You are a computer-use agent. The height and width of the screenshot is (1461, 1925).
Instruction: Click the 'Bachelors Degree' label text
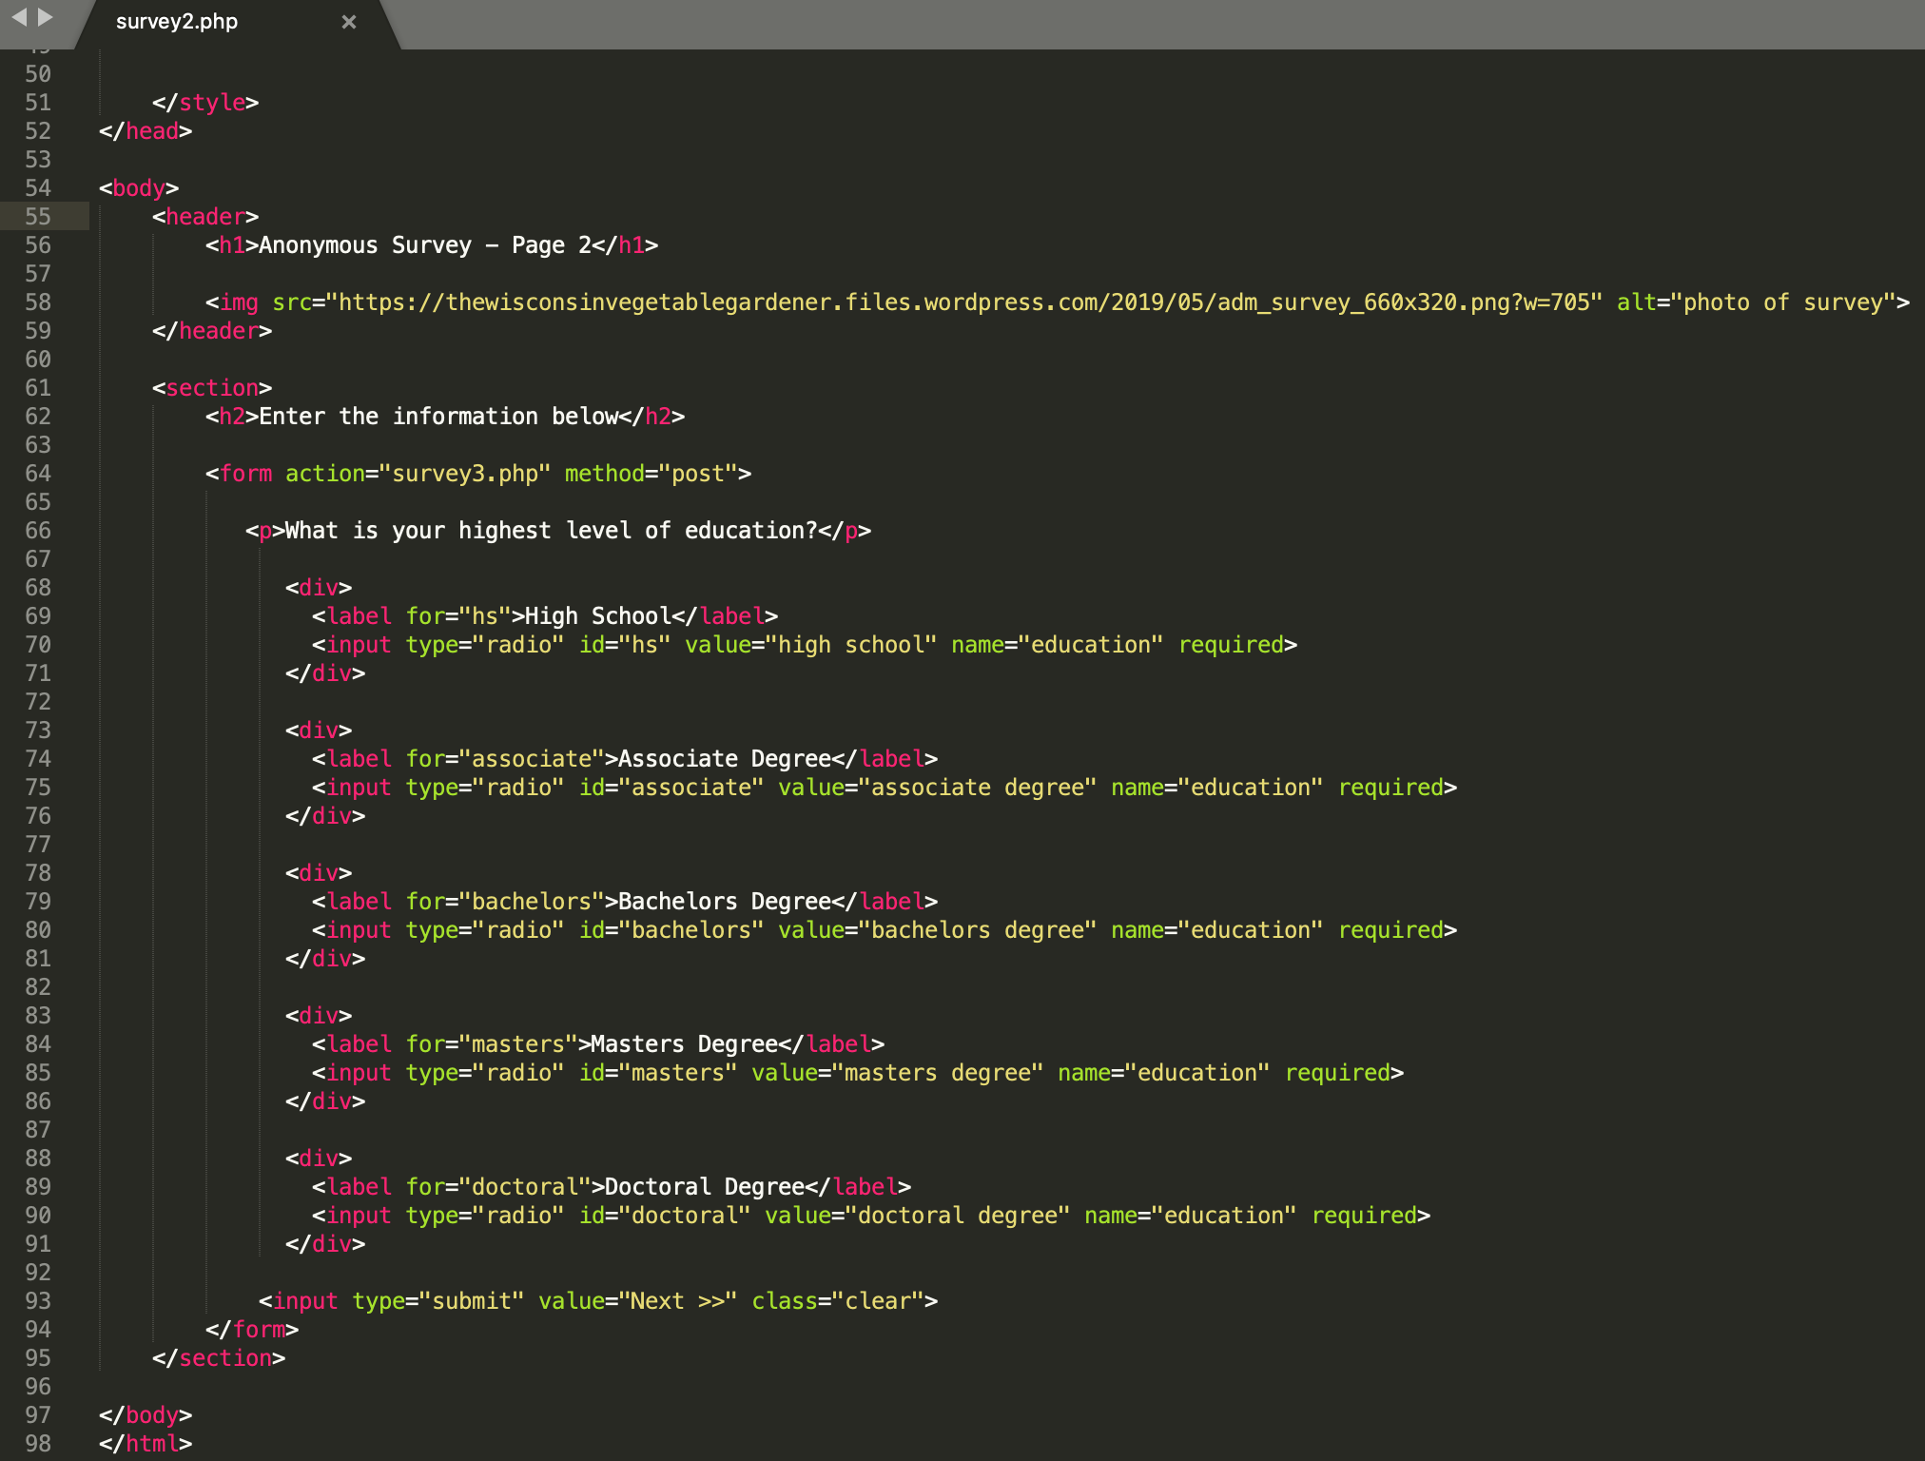[725, 902]
